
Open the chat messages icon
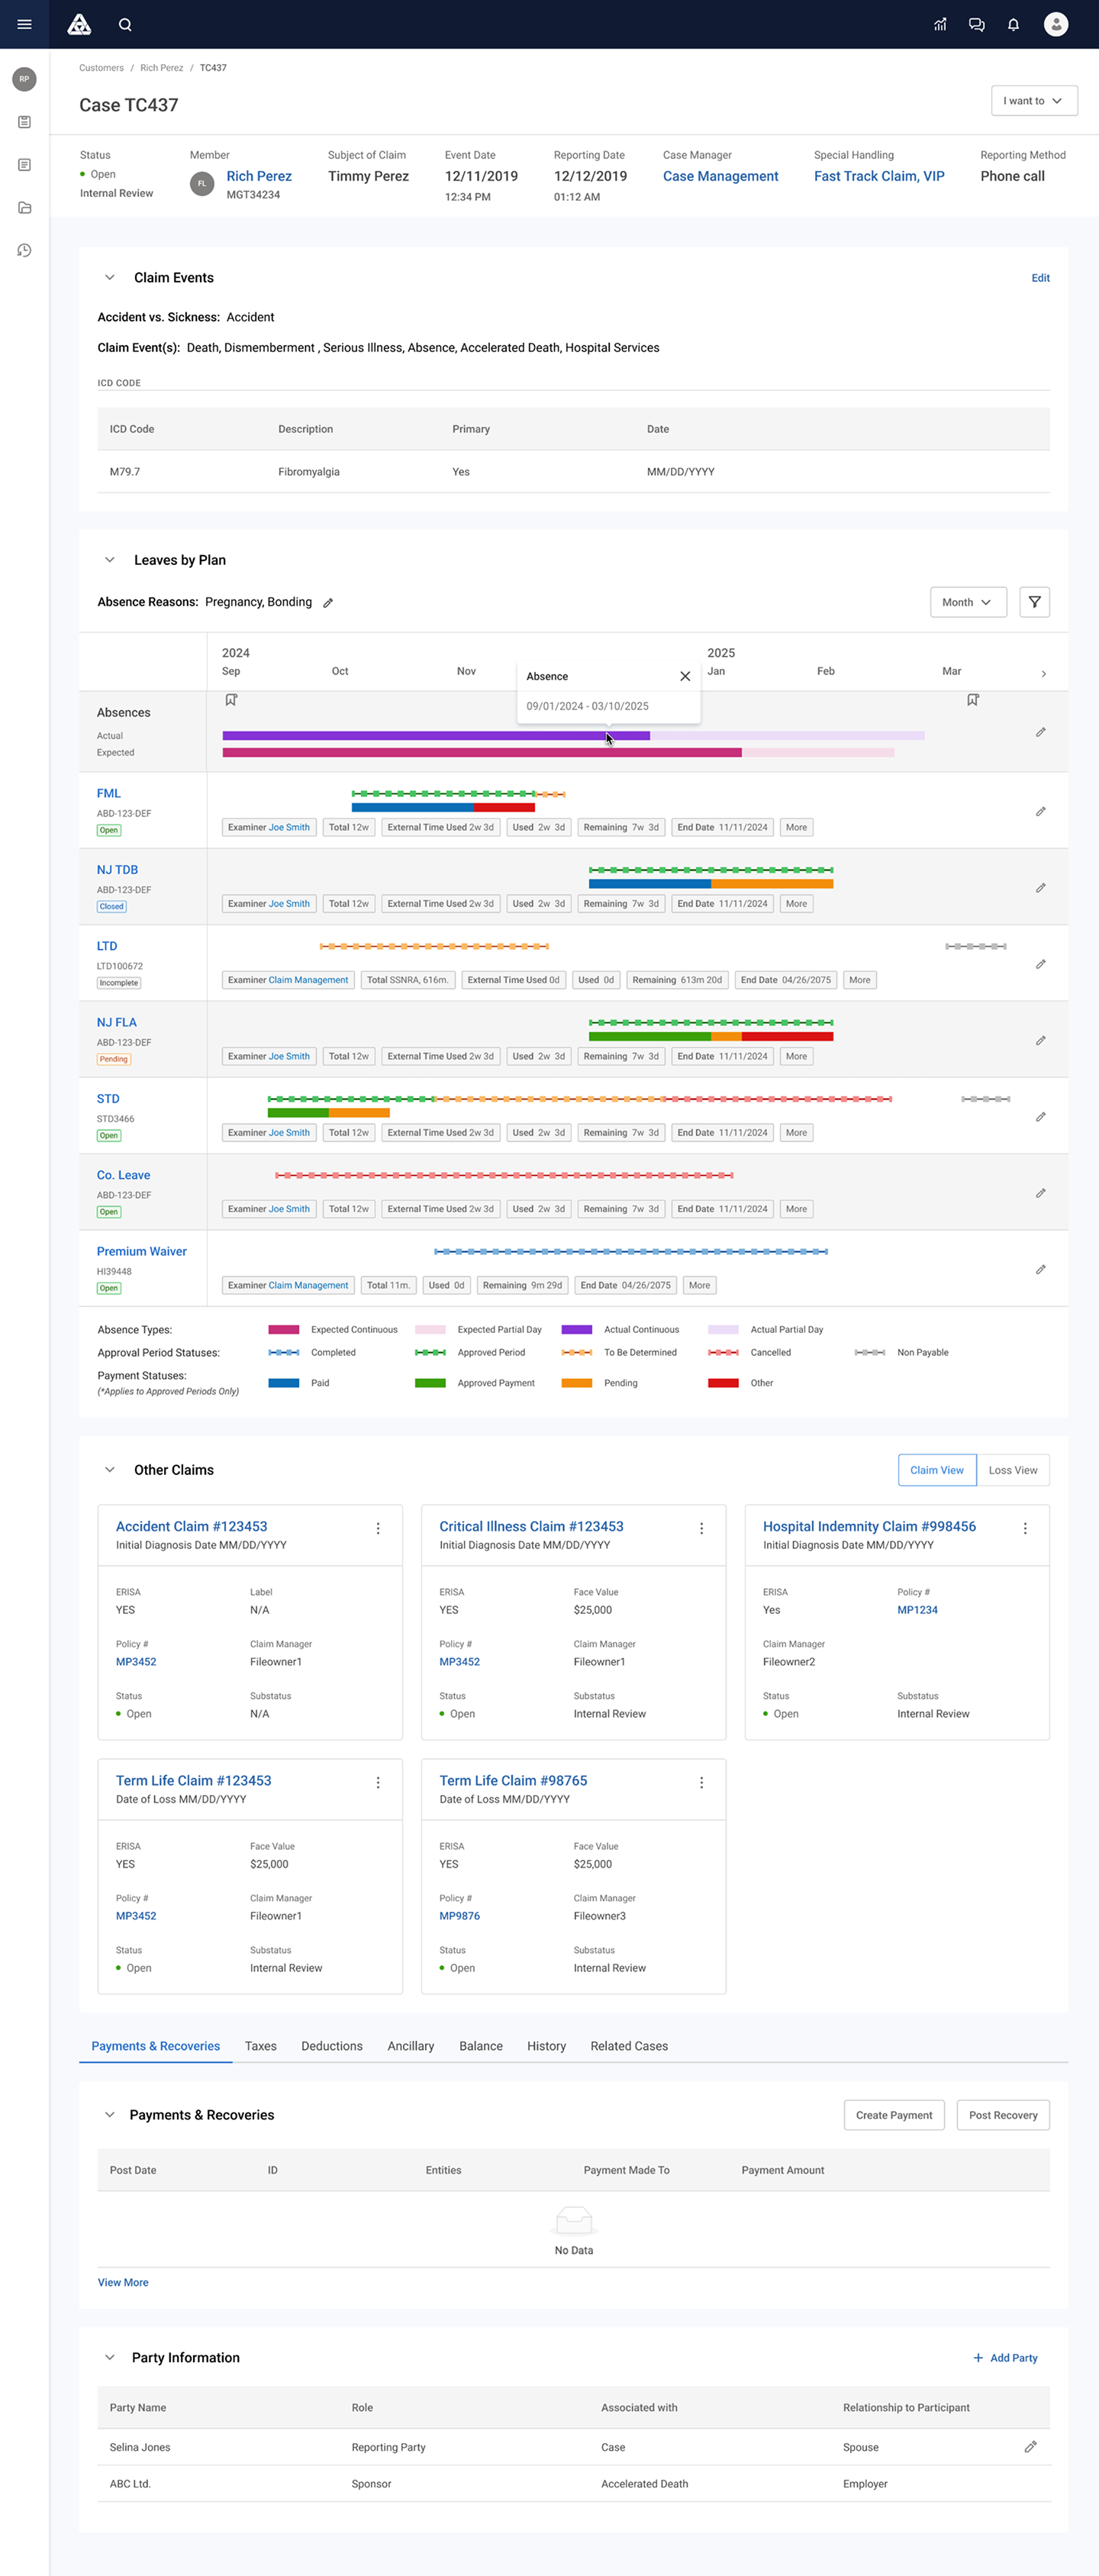coord(976,25)
